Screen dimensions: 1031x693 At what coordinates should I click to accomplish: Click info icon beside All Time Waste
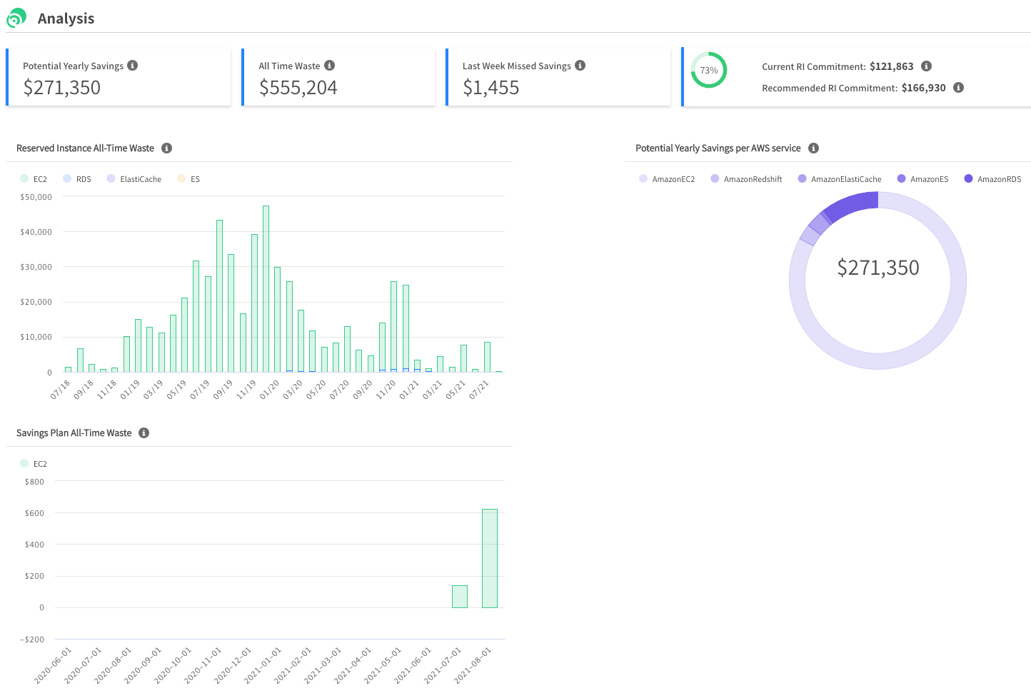click(x=329, y=66)
